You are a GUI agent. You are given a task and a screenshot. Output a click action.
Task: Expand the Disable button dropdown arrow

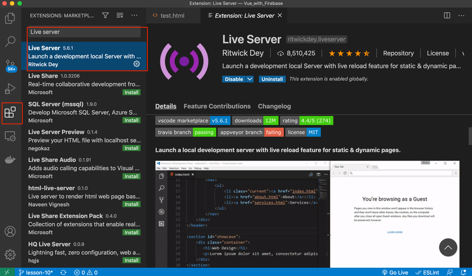tap(250, 79)
